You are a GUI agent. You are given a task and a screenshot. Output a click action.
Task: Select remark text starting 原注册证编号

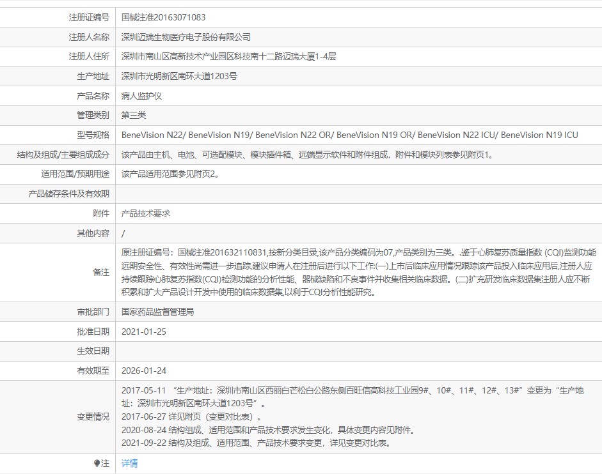359,272
